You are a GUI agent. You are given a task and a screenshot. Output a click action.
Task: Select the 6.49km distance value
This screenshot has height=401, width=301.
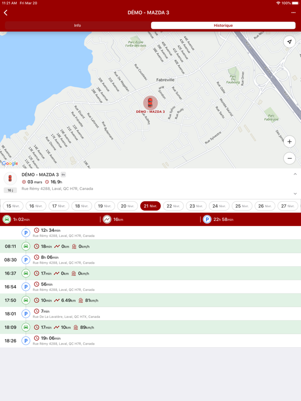pyautogui.click(x=68, y=300)
